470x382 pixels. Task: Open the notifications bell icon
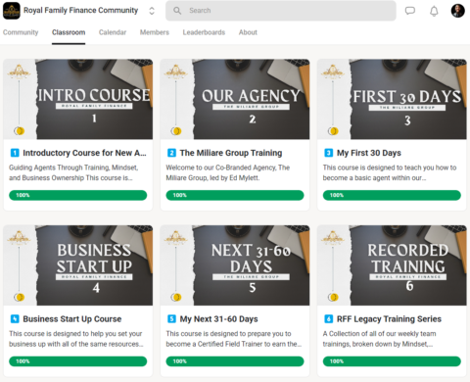coord(434,11)
